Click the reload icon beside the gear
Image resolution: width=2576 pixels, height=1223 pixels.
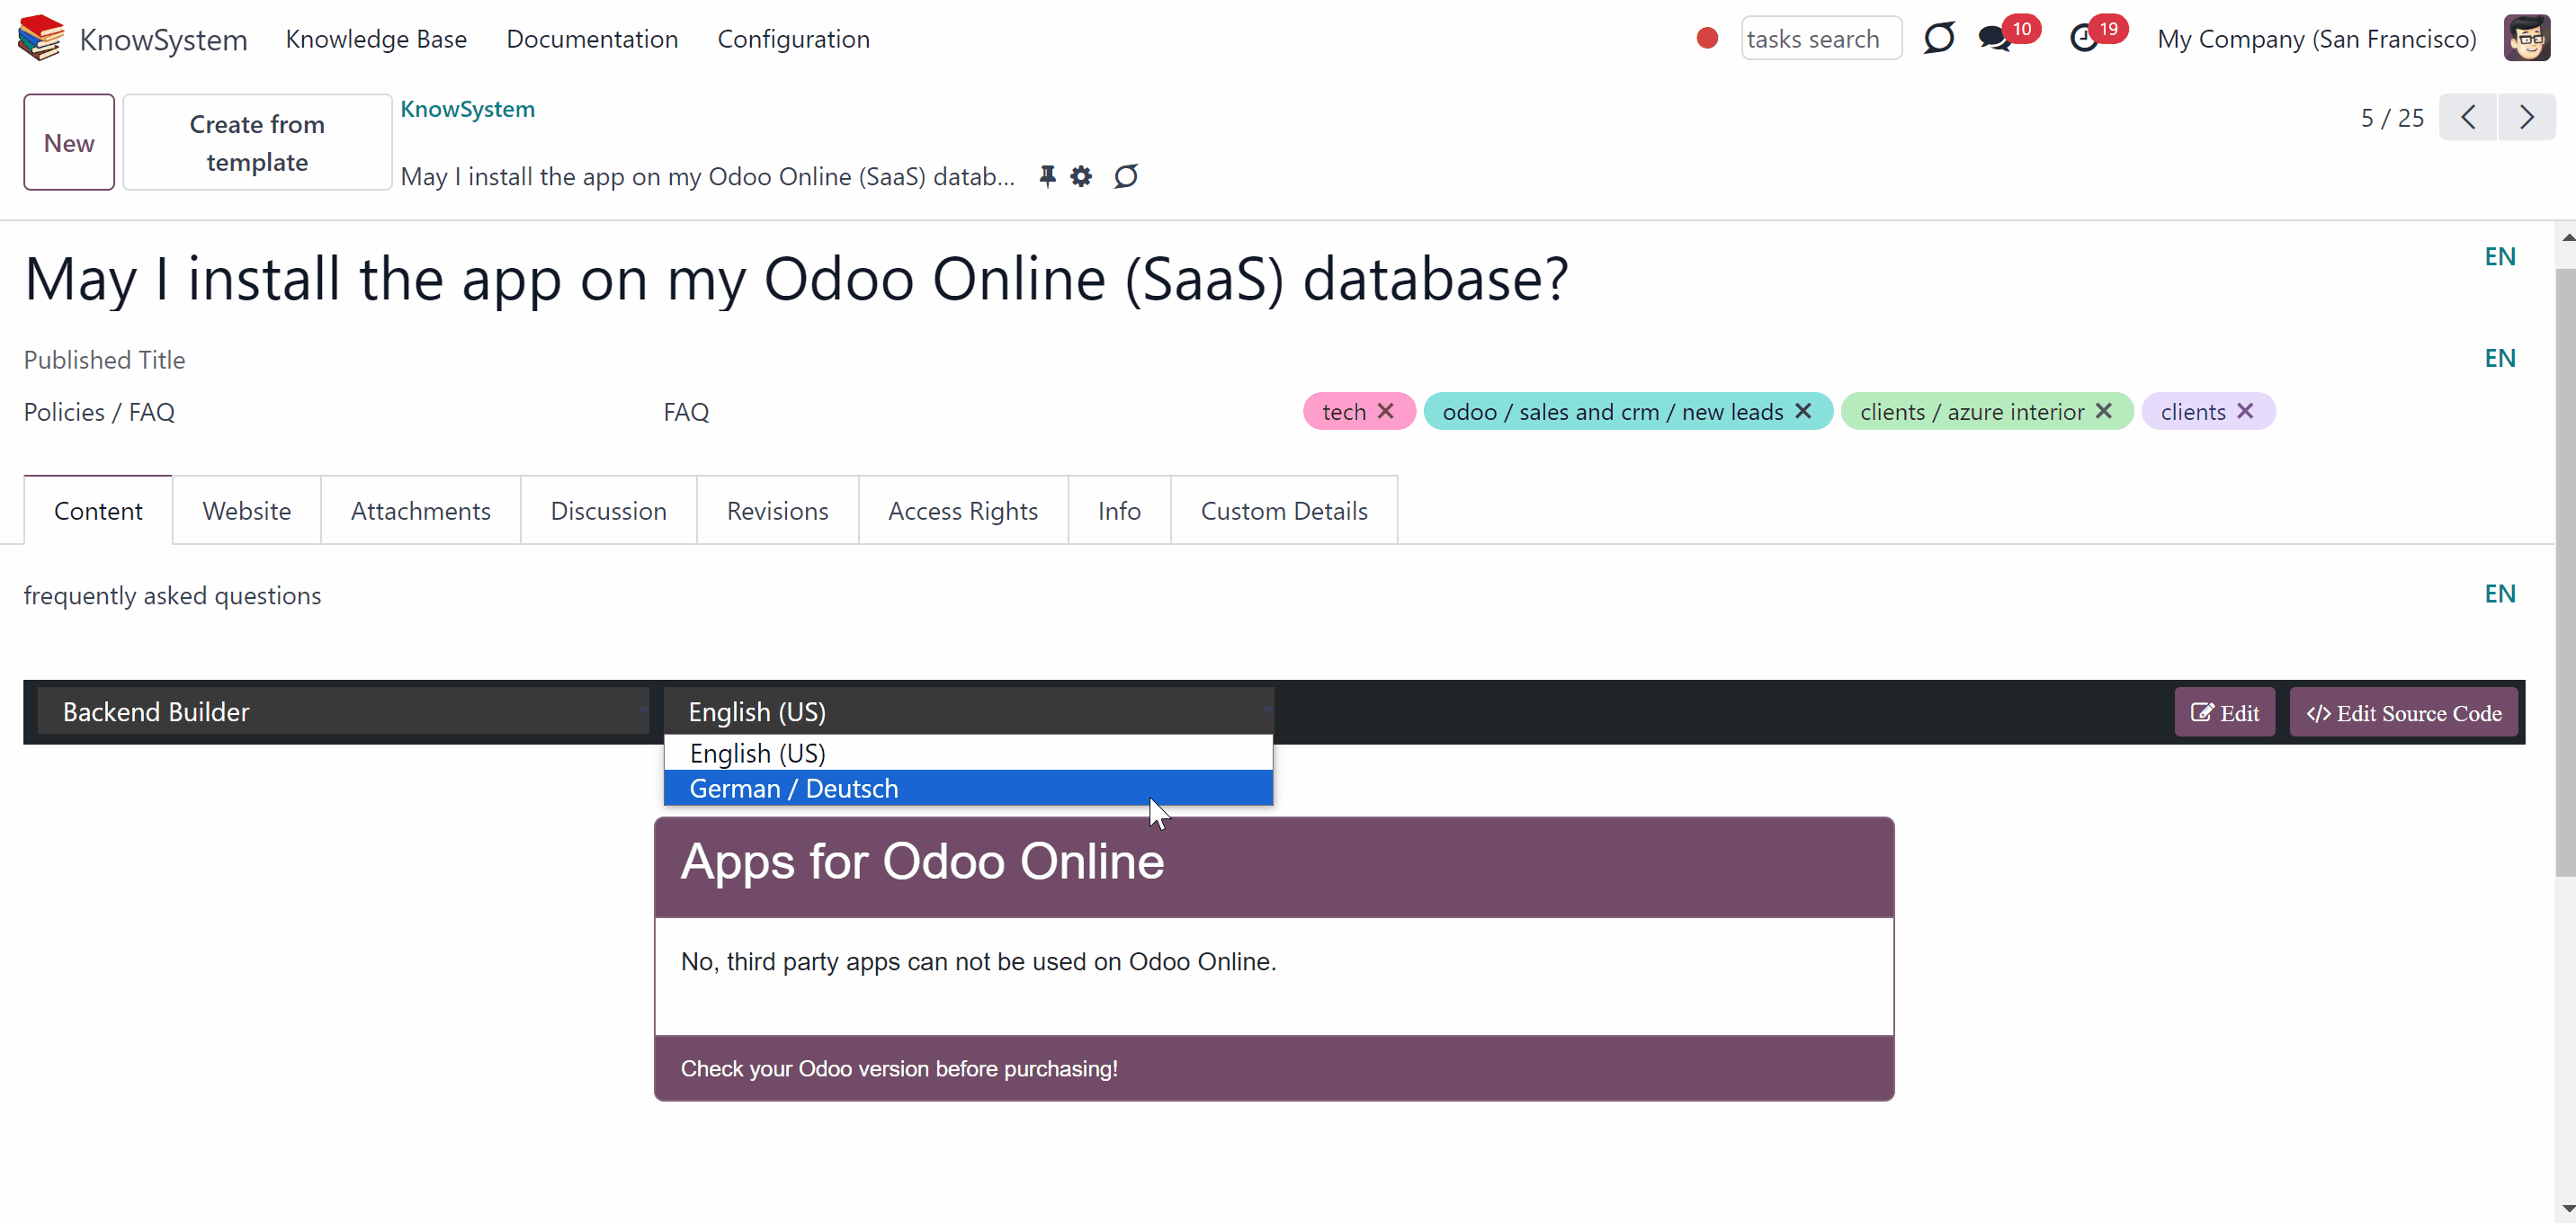[1126, 176]
